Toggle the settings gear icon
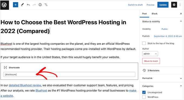 coord(174,5)
